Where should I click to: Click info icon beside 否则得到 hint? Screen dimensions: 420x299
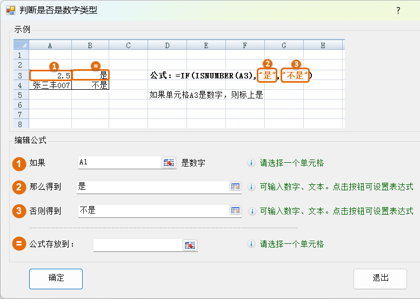(x=251, y=211)
